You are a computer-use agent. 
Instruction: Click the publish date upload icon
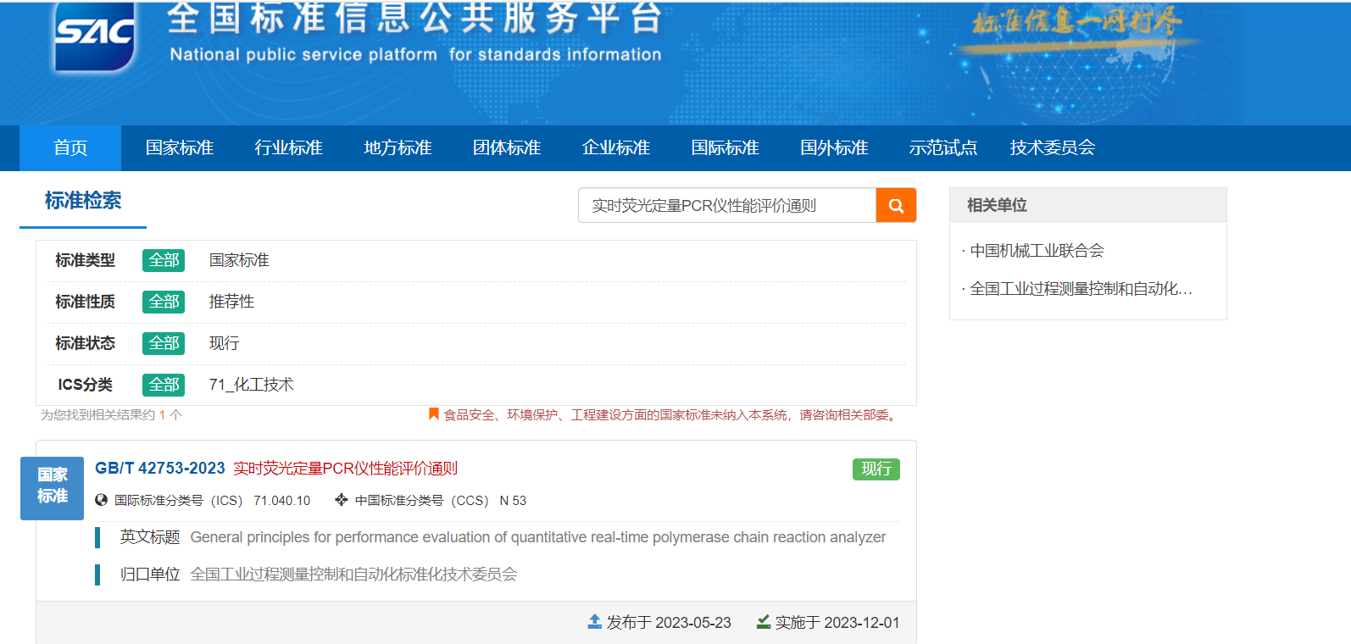[595, 622]
